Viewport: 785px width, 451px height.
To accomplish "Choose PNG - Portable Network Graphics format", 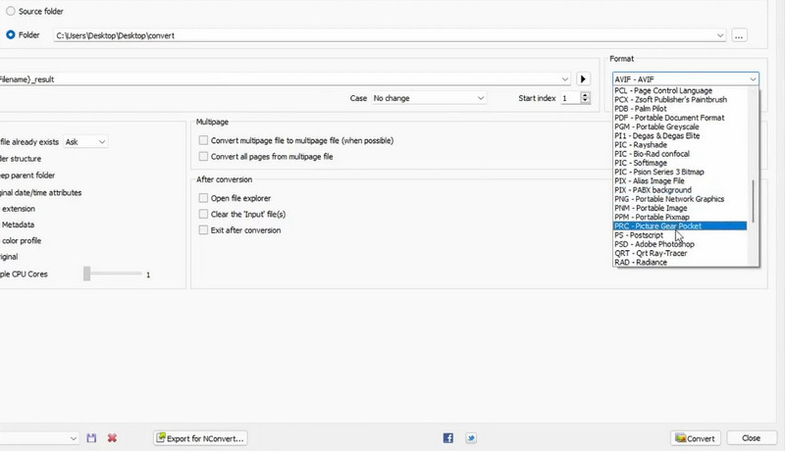I will coord(680,199).
